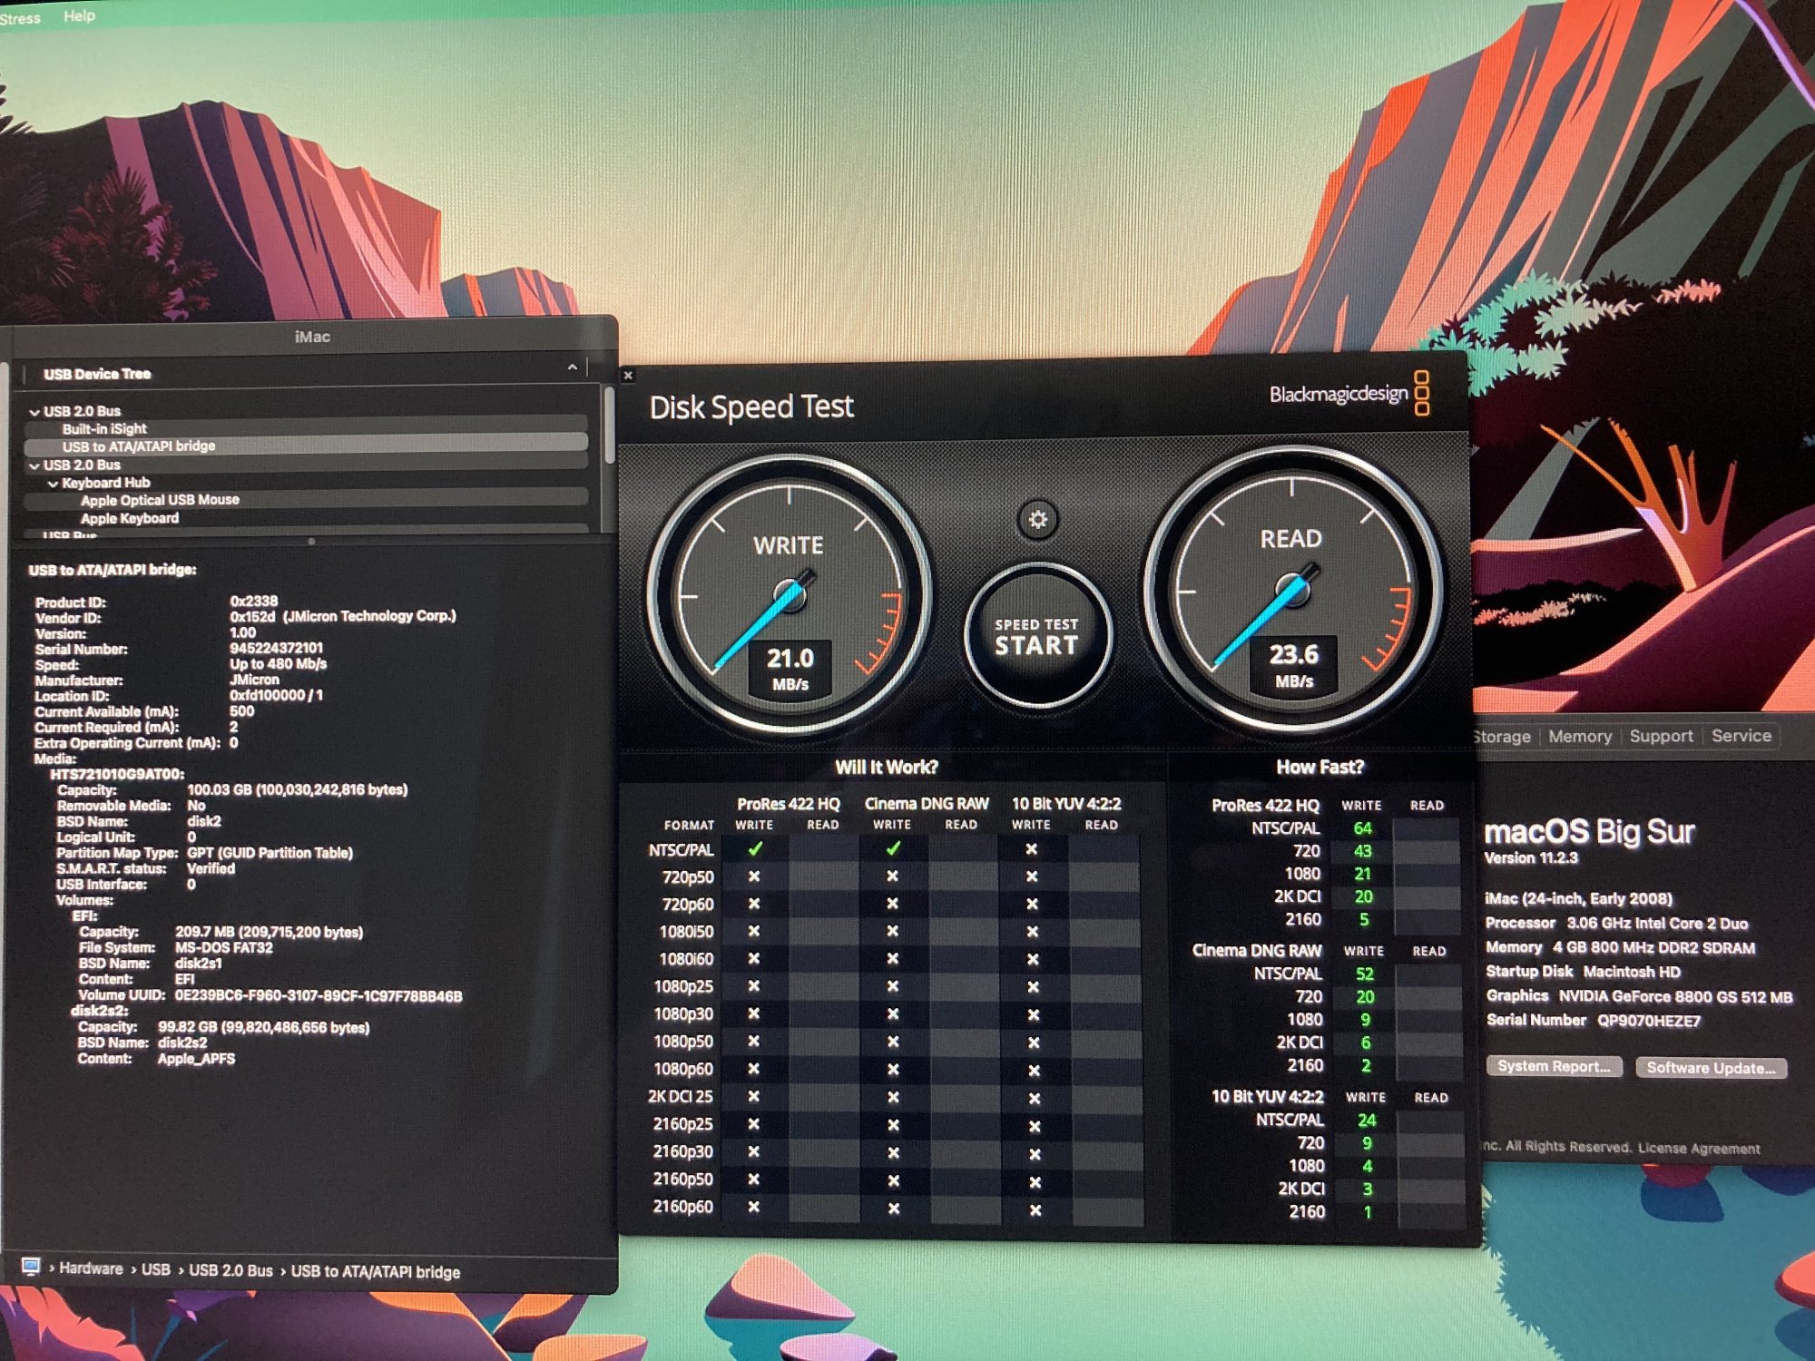This screenshot has width=1815, height=1361.
Task: Switch to the Memory tab
Action: [x=1579, y=736]
